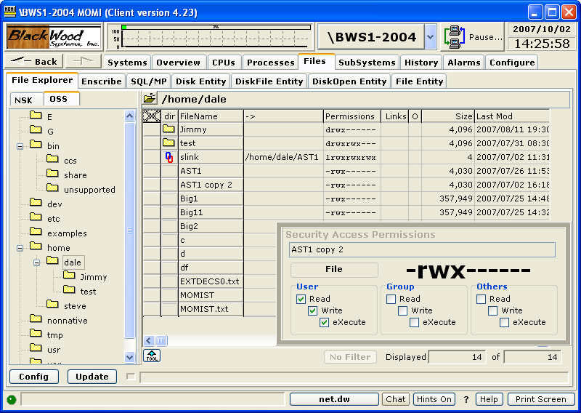Uncheck User Read permission
Screen dimensions: 581x413
click(301, 299)
